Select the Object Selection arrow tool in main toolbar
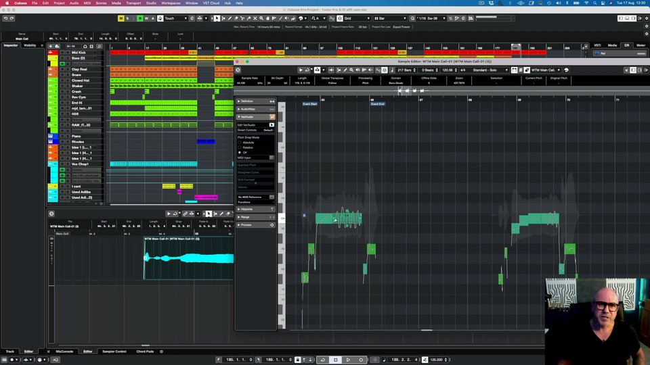 tap(217, 18)
